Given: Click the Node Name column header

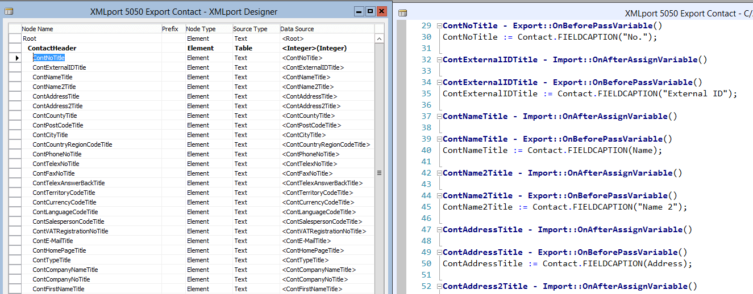Looking at the screenshot, I should click(90, 29).
